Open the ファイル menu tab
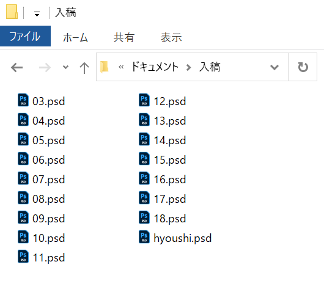The height and width of the screenshot is (281, 324). coord(25,36)
